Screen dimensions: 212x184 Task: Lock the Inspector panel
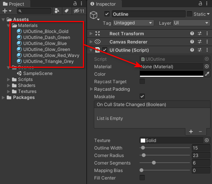click(x=200, y=3)
